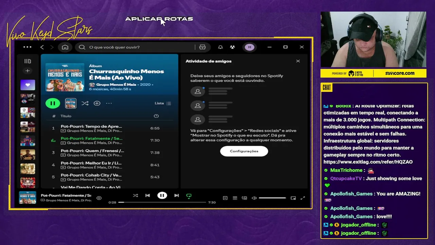Adjust the volume slider
Image resolution: width=435 pixels, height=245 pixels.
click(x=273, y=198)
